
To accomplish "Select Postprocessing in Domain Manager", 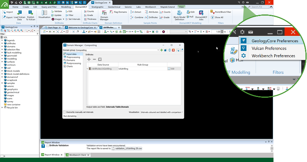I will (74, 63).
